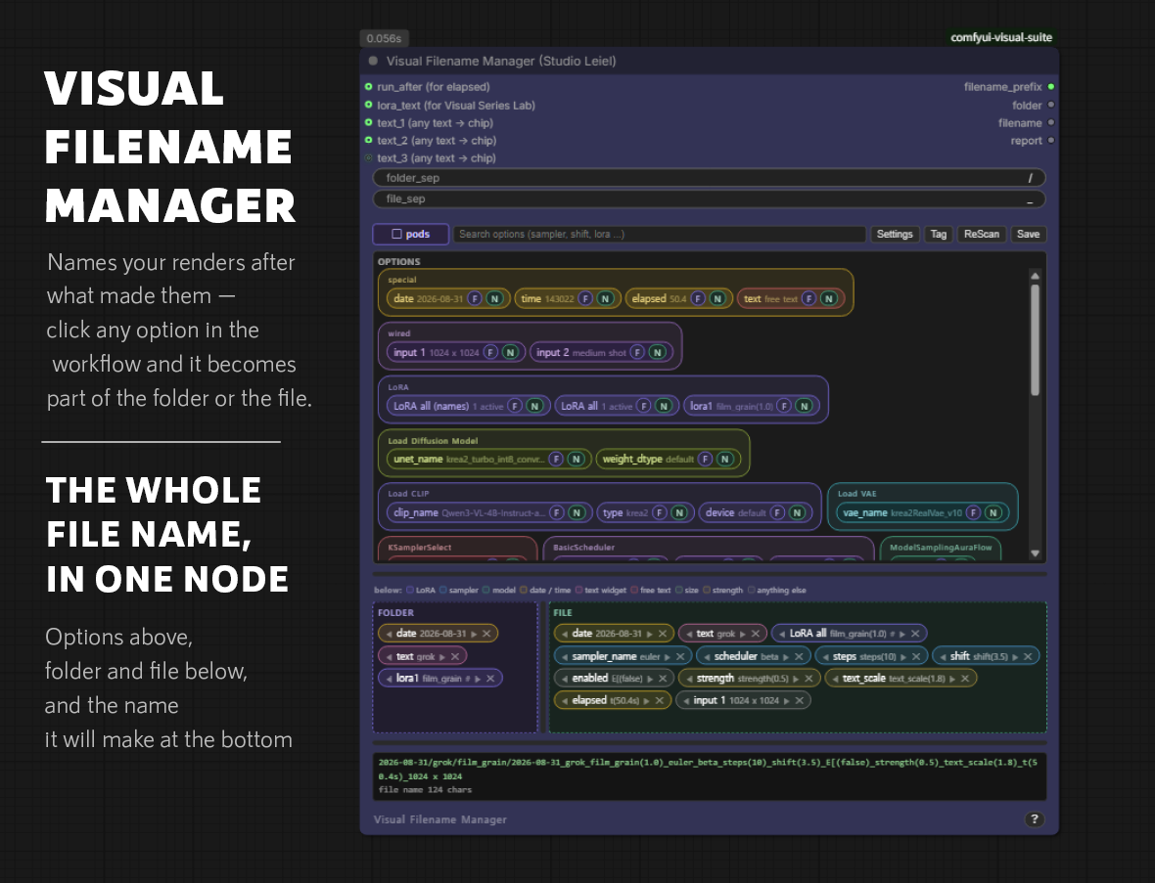Click the text_1 input port
The width and height of the screenshot is (1155, 883).
coord(368,122)
